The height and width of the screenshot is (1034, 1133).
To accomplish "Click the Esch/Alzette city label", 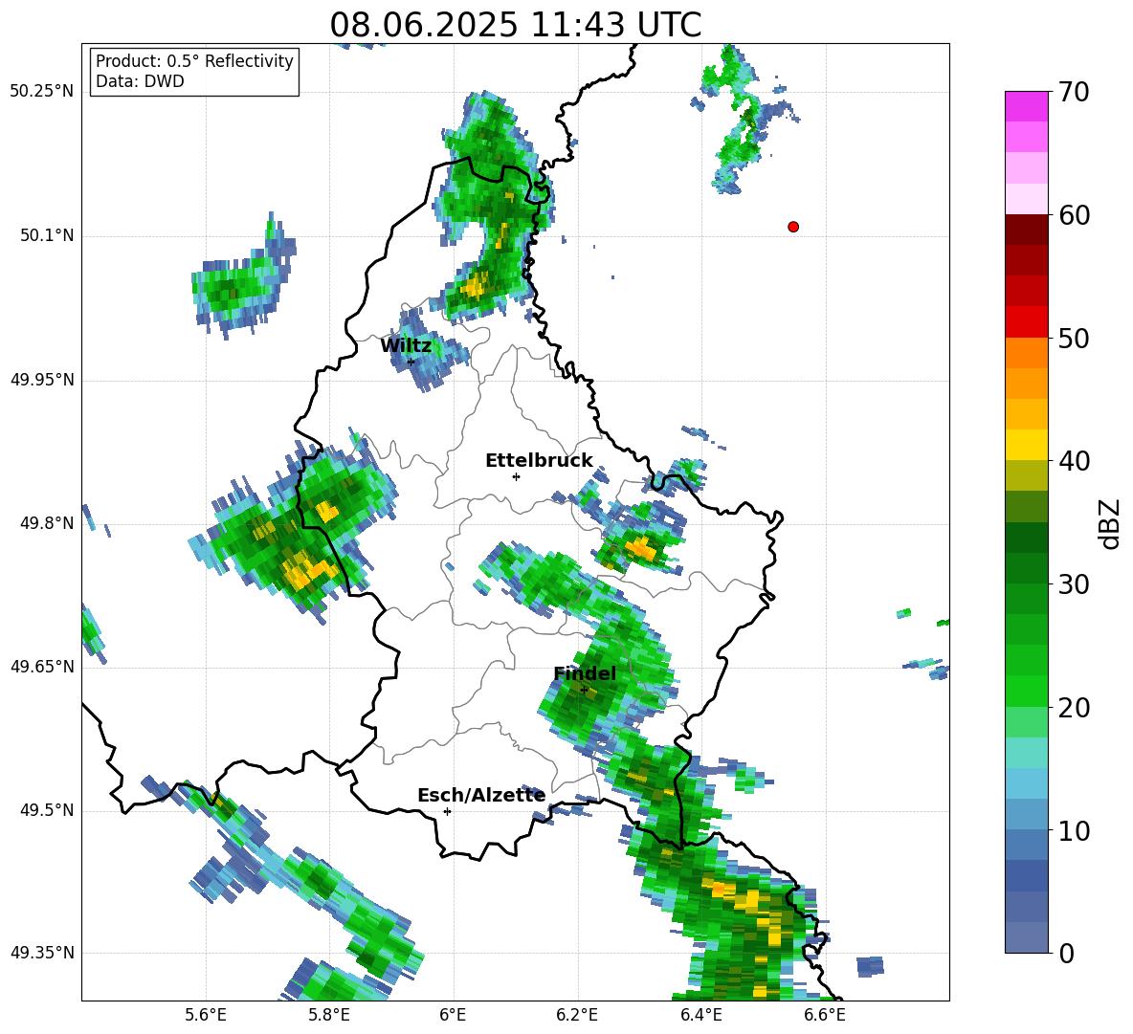I will pos(481,795).
